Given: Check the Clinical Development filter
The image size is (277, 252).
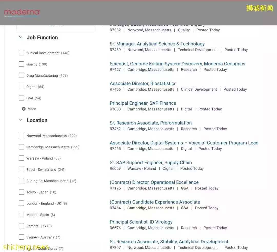Looking at the screenshot, I should [x=21, y=53].
